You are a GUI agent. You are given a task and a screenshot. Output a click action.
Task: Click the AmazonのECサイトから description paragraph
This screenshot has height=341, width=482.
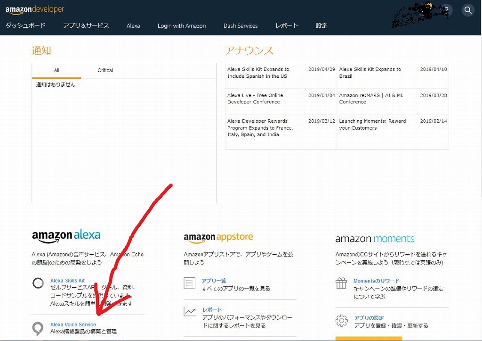(391, 258)
